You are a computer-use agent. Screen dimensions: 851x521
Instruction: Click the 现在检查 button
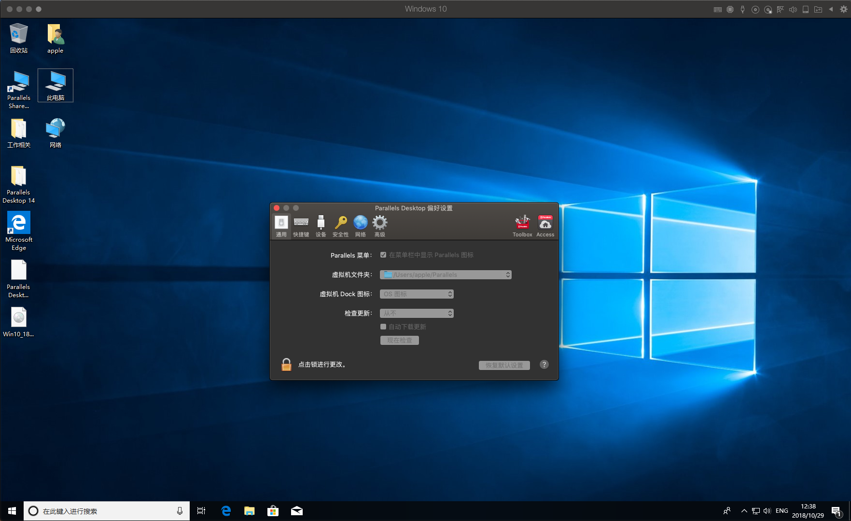coord(400,340)
